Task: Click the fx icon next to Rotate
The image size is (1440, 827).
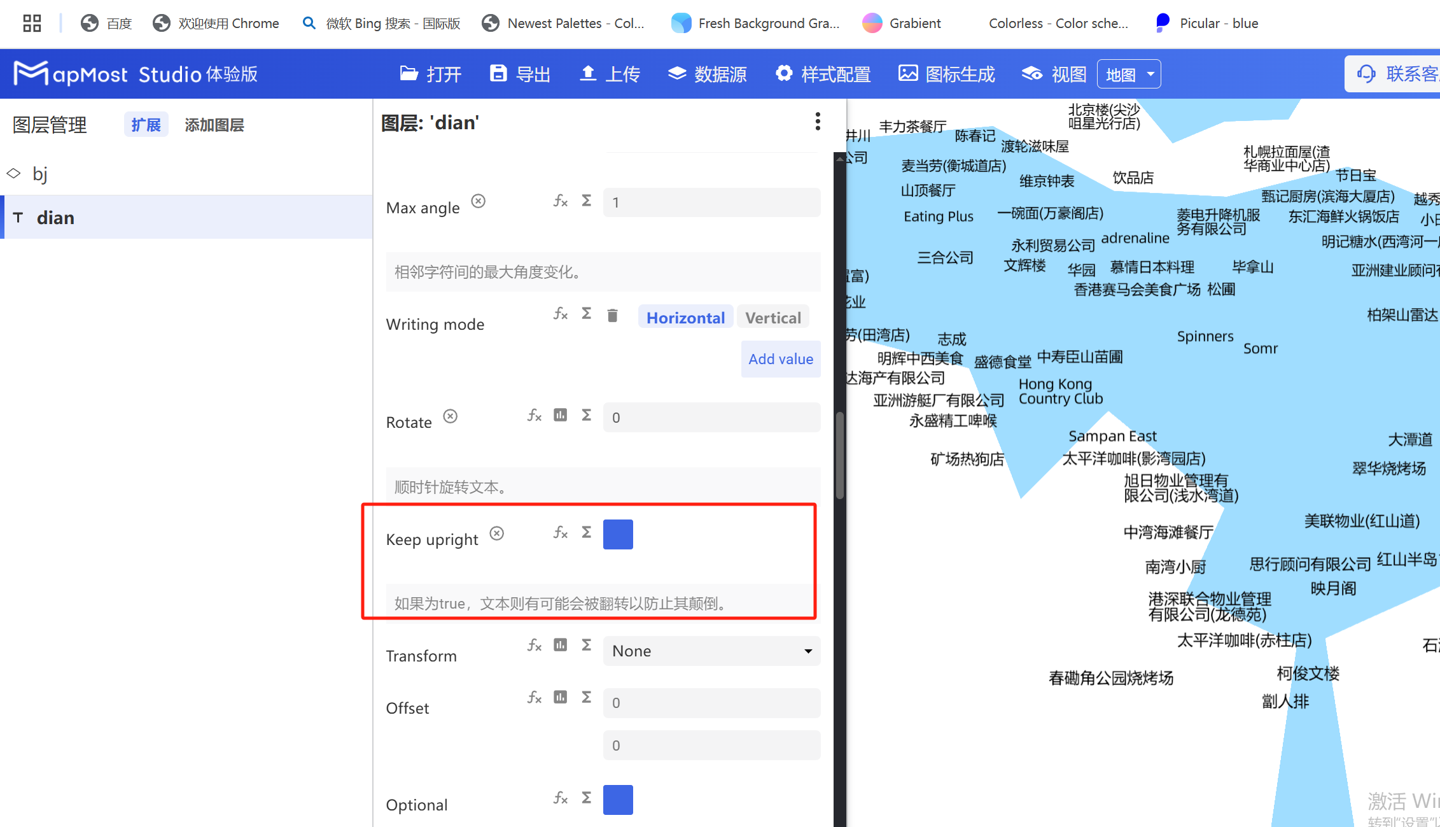Action: tap(535, 415)
